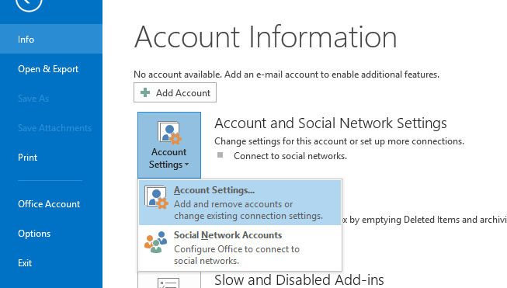
Task: Click the Account and Social Network Settings heading
Action: [331, 123]
